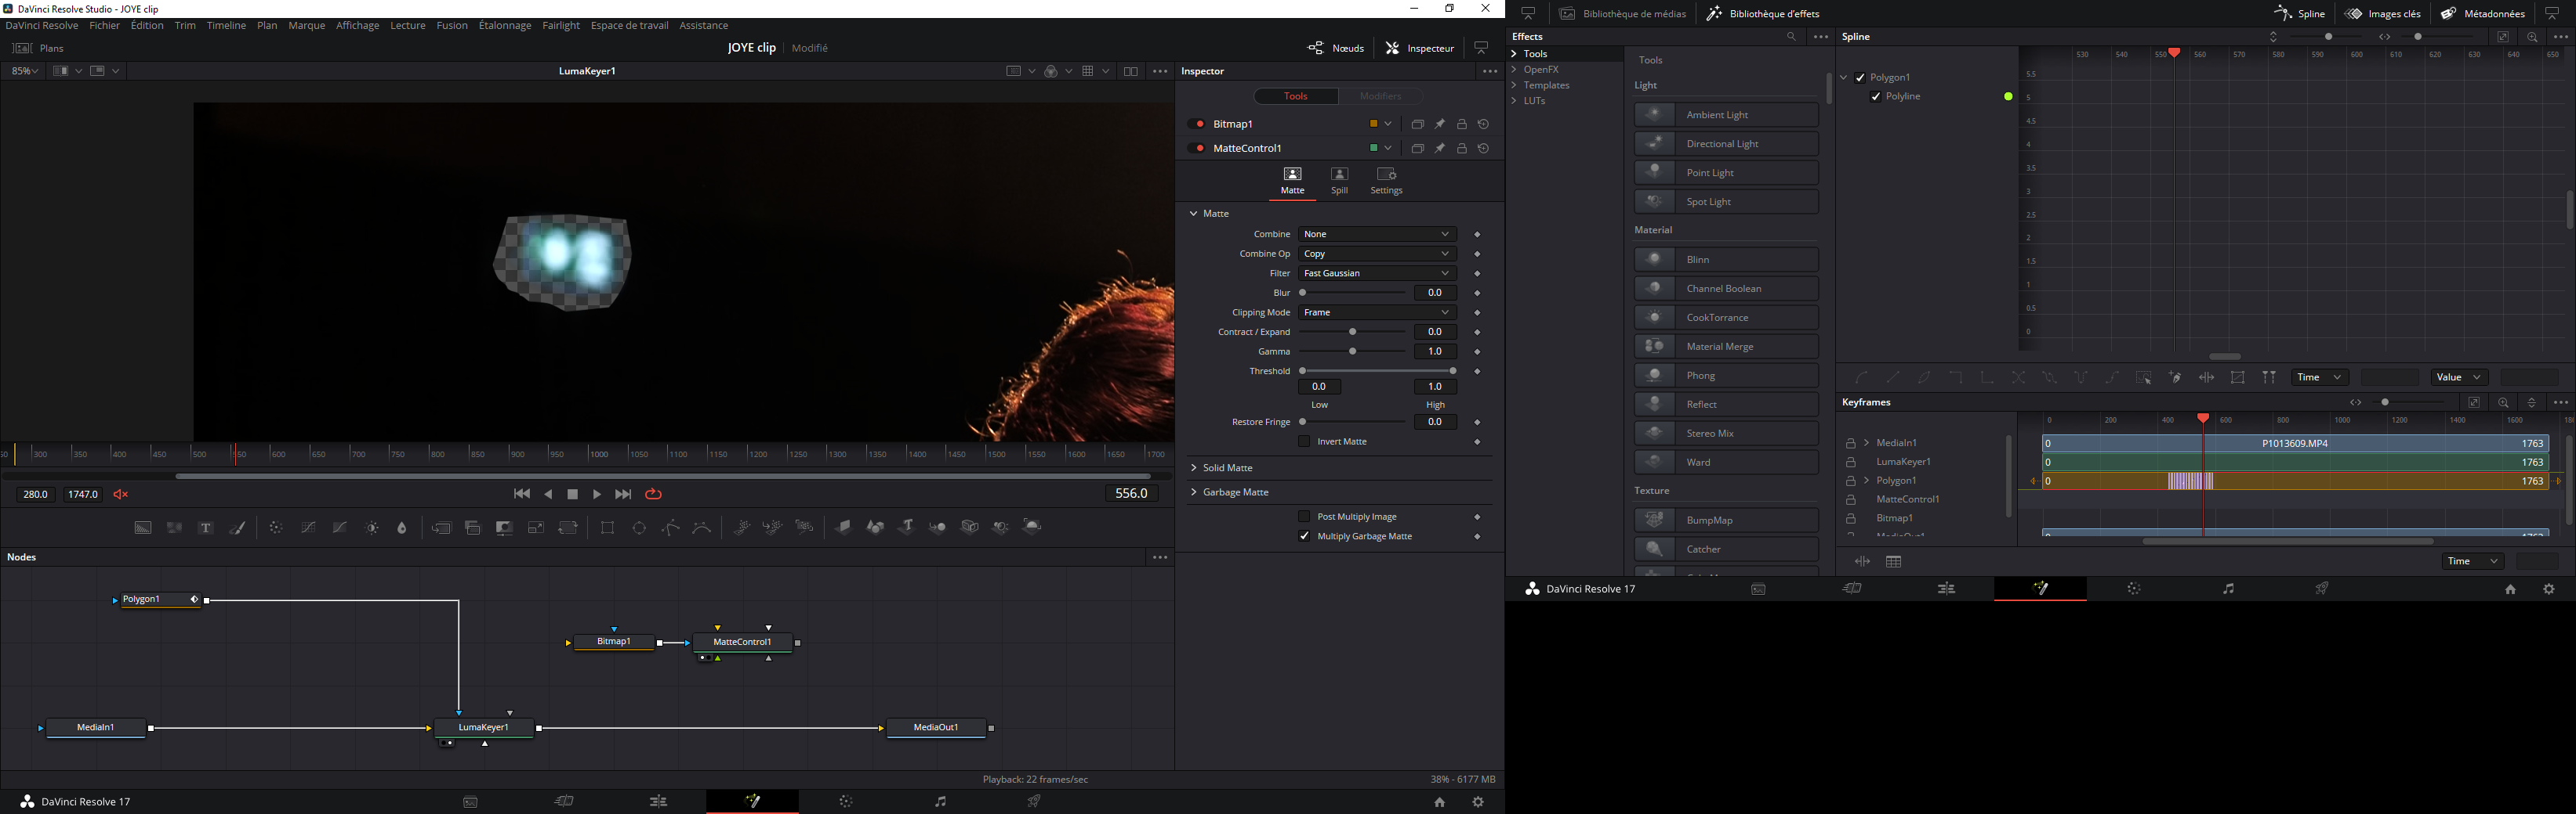Image resolution: width=2576 pixels, height=814 pixels.
Task: Click the Gamma slider handle
Action: pyautogui.click(x=1353, y=351)
